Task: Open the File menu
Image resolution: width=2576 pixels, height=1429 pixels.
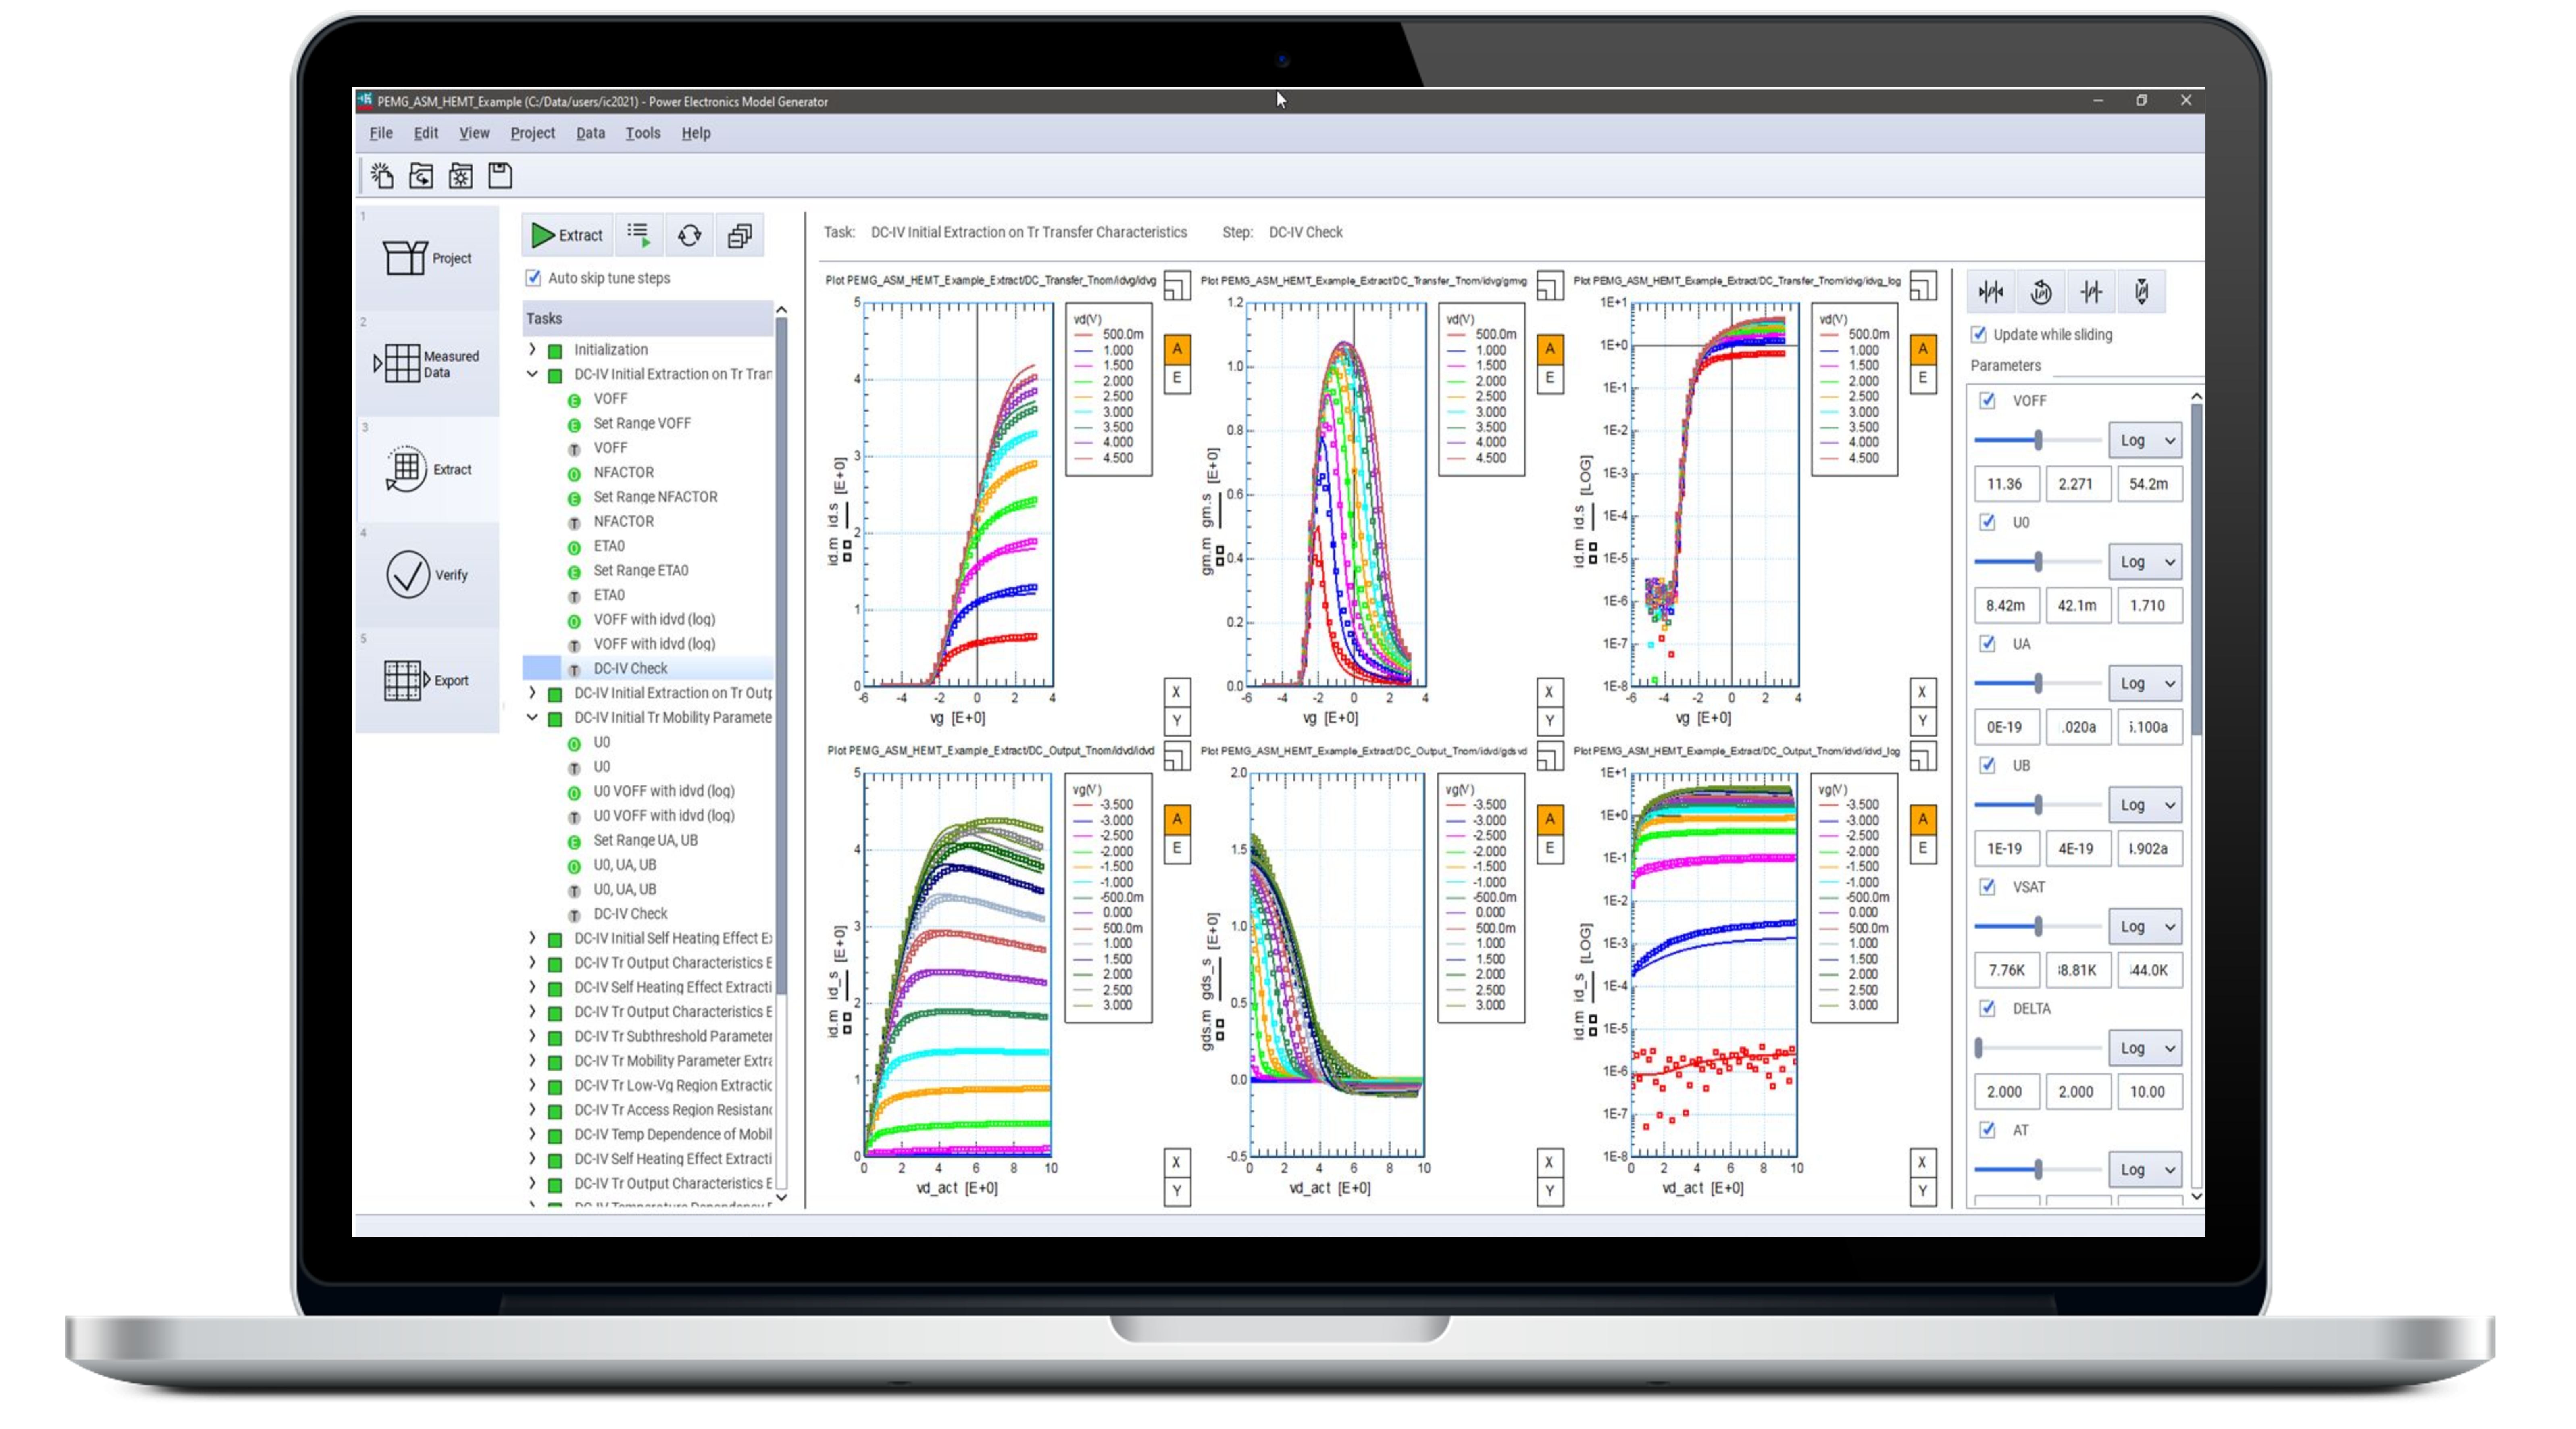Action: 381,133
